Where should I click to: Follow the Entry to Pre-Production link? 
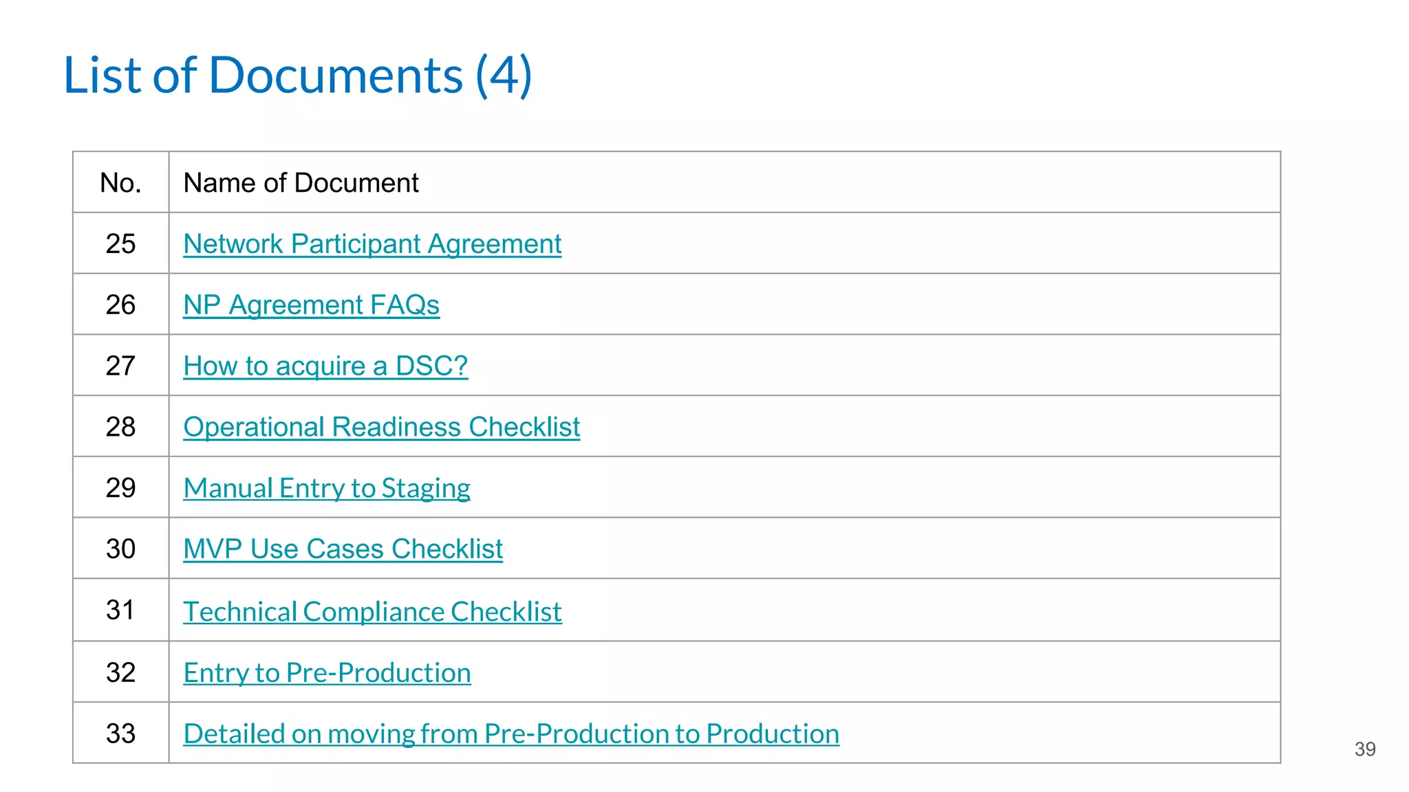pyautogui.click(x=327, y=672)
